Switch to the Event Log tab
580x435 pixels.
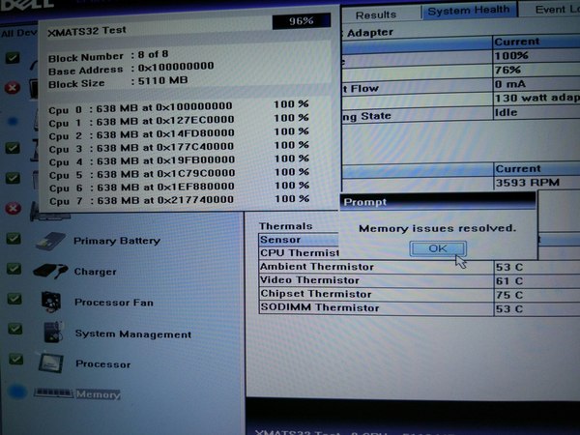click(x=553, y=9)
